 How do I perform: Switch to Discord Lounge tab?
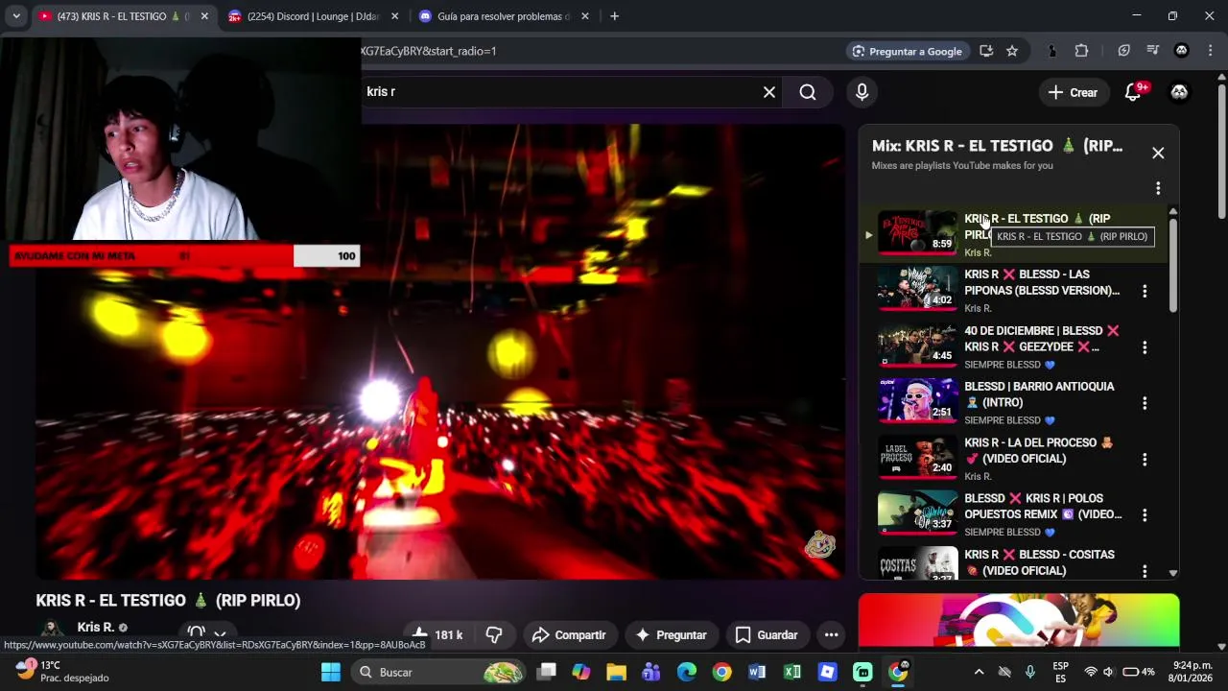(313, 16)
